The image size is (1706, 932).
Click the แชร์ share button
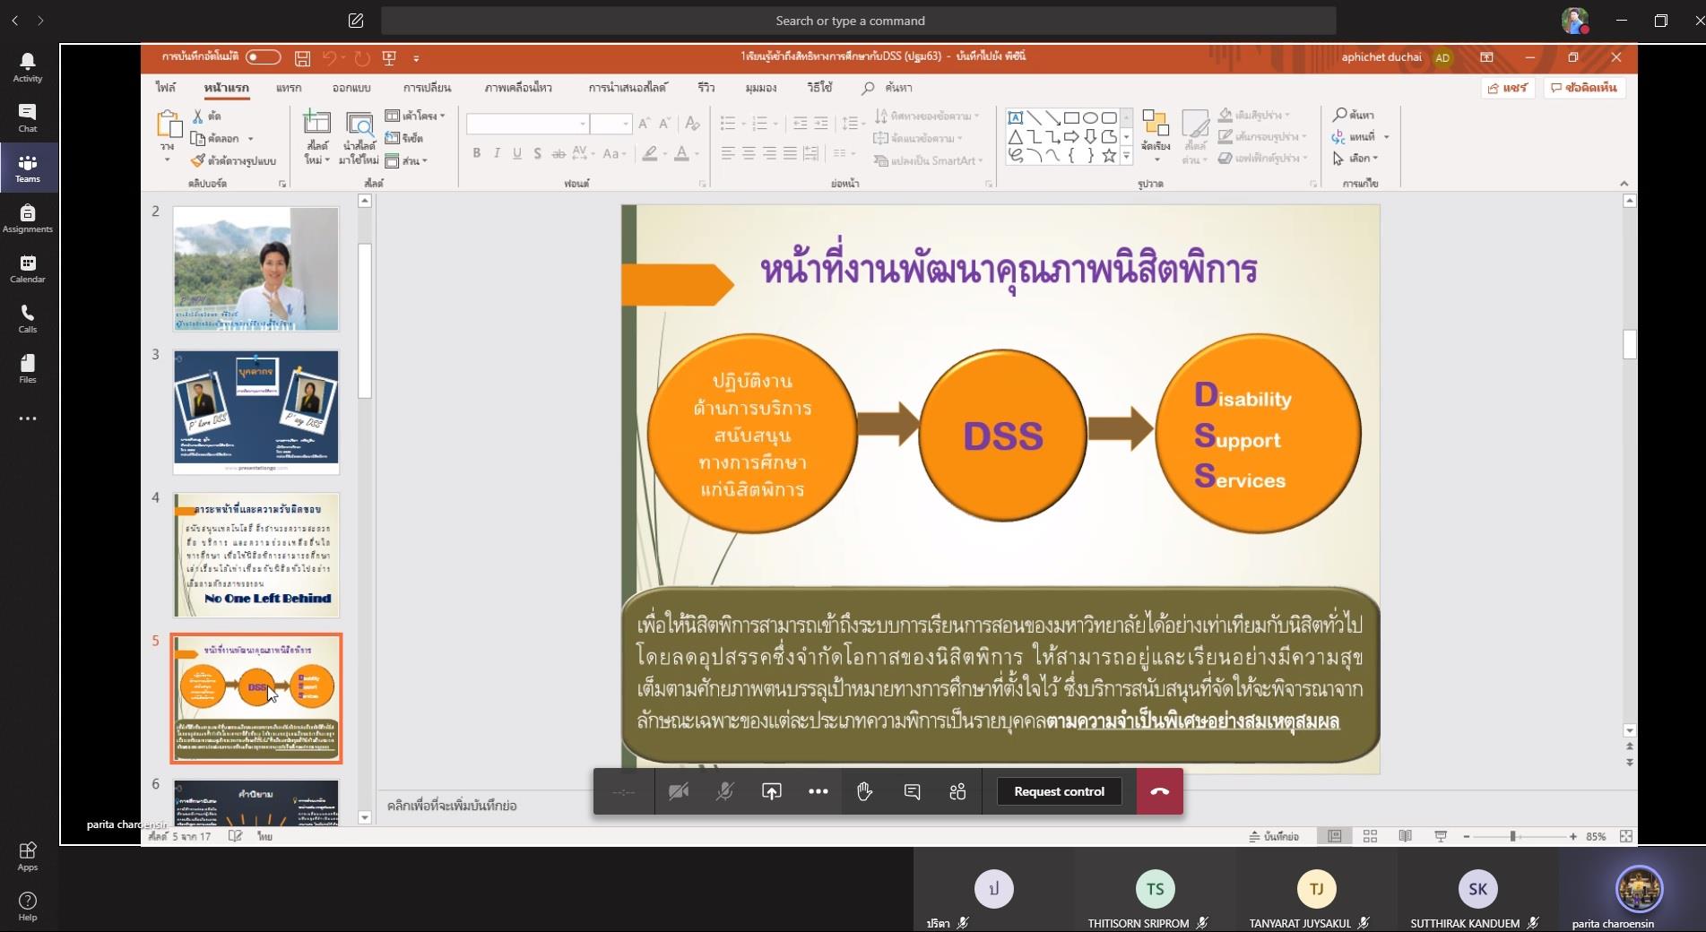pyautogui.click(x=1508, y=88)
